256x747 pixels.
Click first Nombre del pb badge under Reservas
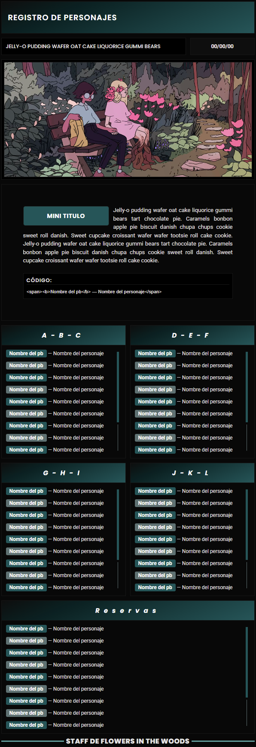[x=26, y=629]
